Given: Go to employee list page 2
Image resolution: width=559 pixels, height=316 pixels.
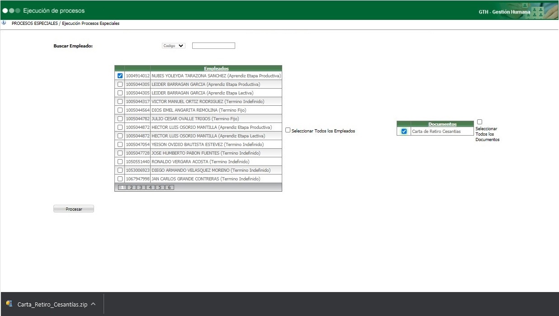Looking at the screenshot, I should coord(132,187).
